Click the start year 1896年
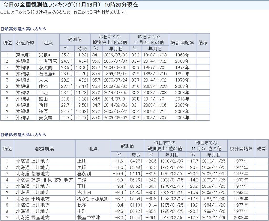Viewport: 269px width, 221px height. pyautogui.click(x=182, y=74)
